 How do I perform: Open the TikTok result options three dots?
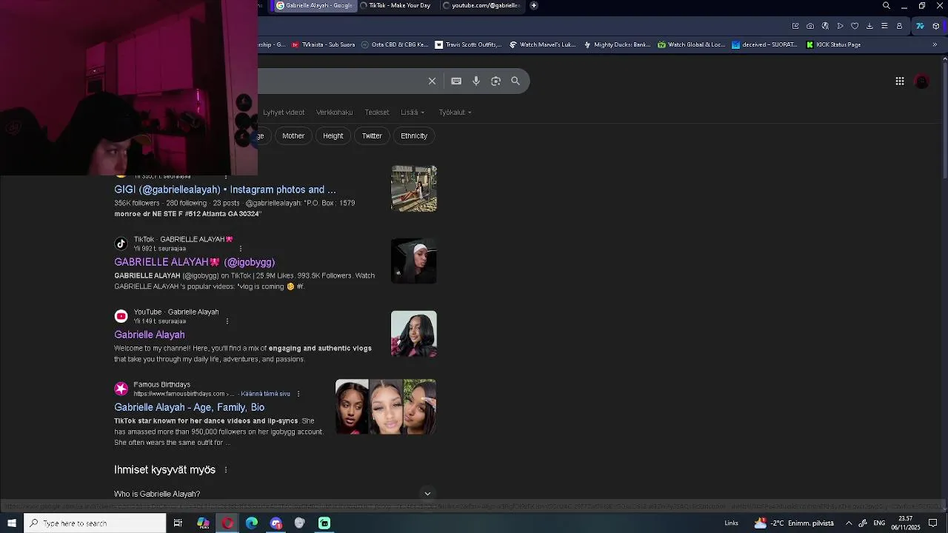241,249
